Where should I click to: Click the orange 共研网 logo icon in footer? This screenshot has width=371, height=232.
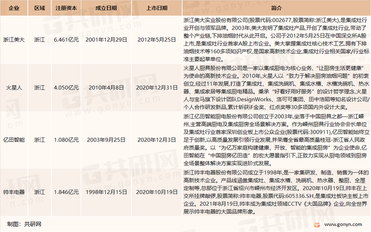[x=317, y=225]
